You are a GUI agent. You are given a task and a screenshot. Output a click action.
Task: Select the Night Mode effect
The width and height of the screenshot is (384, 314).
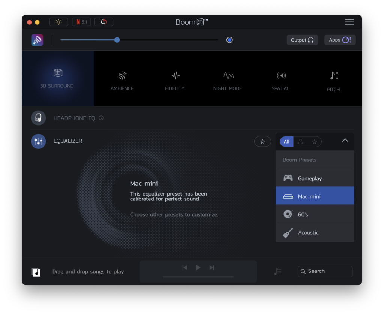228,81
